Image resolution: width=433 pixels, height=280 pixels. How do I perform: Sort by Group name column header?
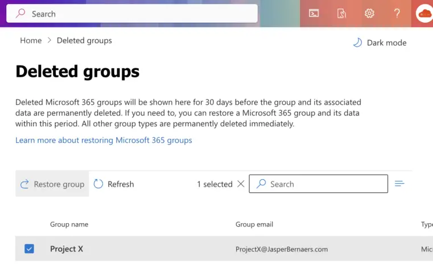pos(69,224)
